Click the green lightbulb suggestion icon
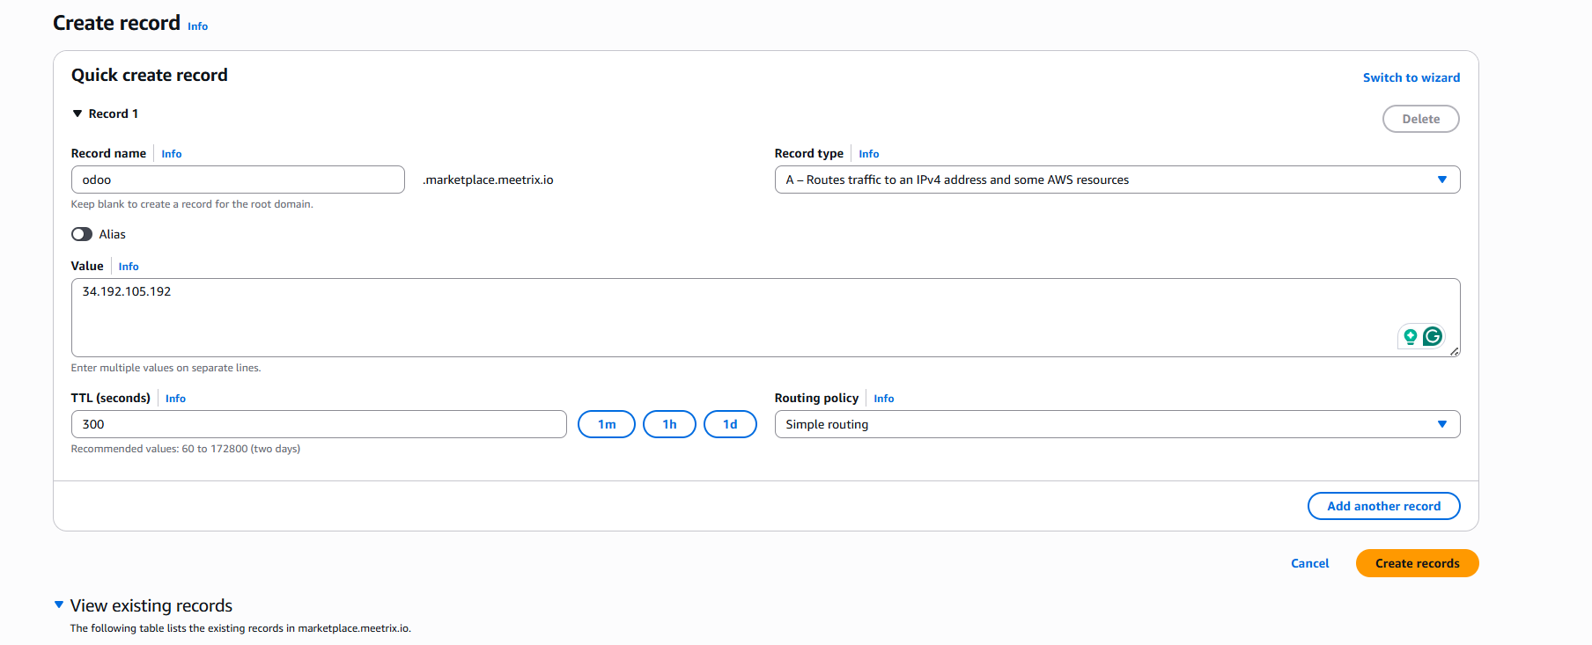Viewport: 1592px width, 645px height. [x=1411, y=336]
